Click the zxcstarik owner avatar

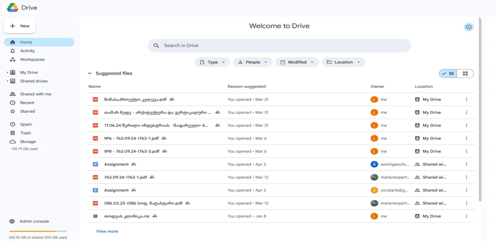coord(374,190)
